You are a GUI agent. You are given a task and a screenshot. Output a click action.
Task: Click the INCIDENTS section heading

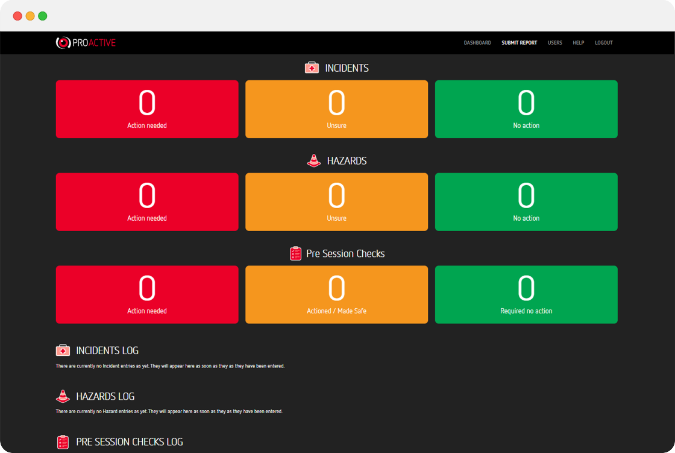347,68
